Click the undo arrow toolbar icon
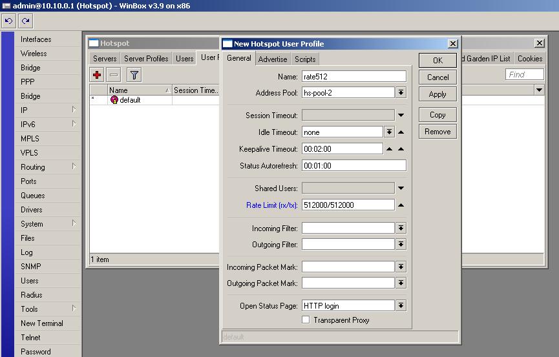 pos(8,21)
